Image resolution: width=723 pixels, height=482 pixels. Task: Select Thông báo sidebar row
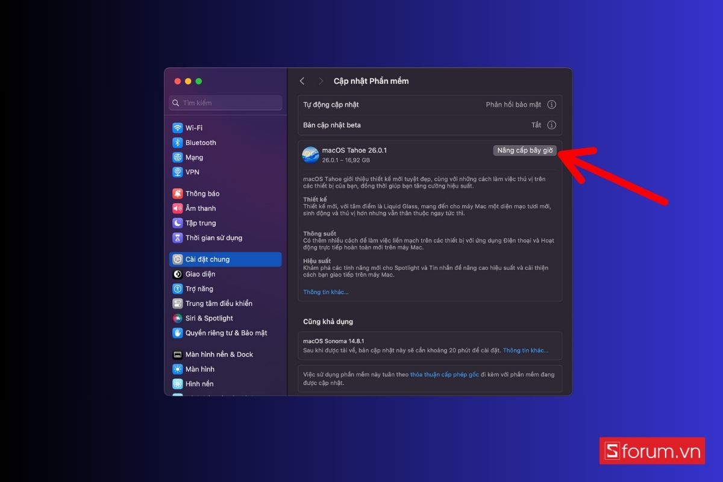[x=225, y=193]
